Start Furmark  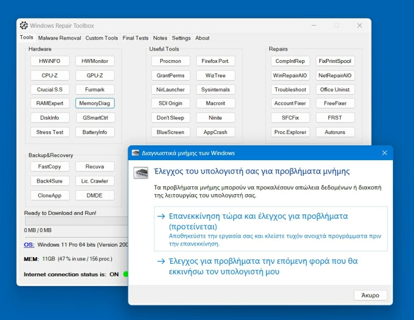coord(95,90)
